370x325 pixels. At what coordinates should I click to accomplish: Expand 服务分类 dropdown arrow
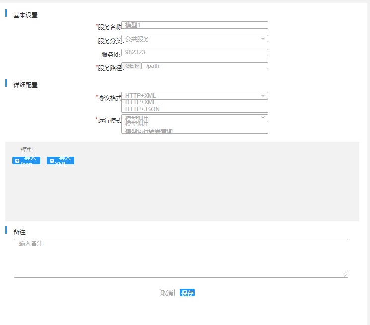(x=263, y=39)
